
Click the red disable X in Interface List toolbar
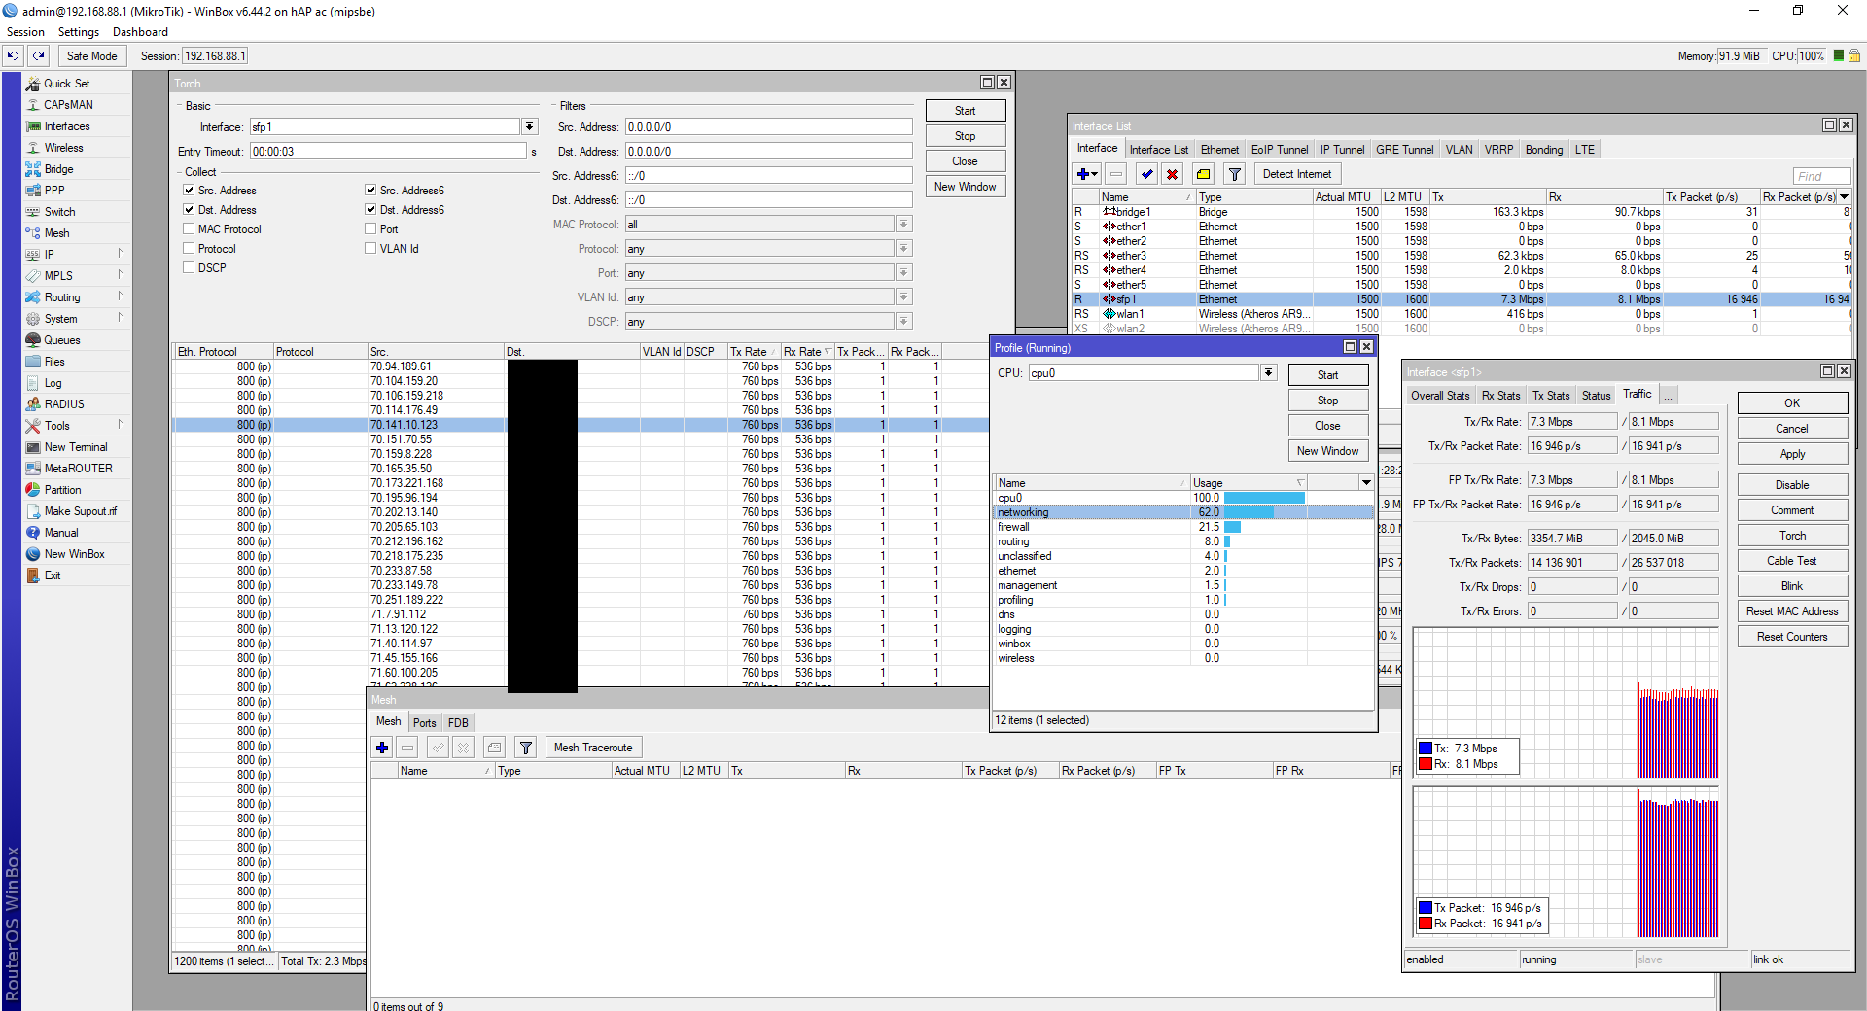coord(1173,174)
